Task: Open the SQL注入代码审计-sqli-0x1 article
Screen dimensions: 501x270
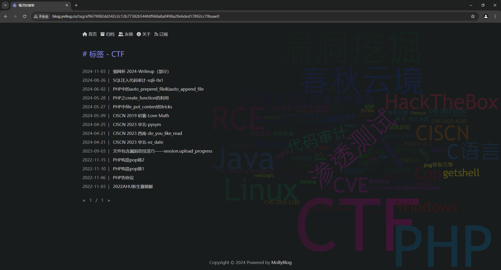Action: coord(138,80)
